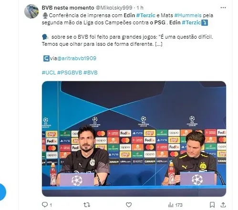Open the #PSGBVB hashtag

tap(70, 73)
